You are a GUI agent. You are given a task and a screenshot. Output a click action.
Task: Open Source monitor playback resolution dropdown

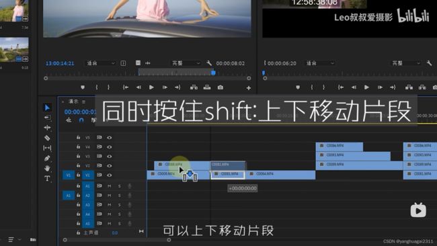(x=186, y=63)
